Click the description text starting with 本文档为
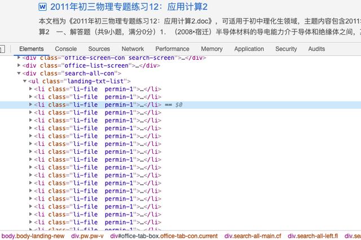The width and height of the screenshot is (361, 240). coord(200,26)
